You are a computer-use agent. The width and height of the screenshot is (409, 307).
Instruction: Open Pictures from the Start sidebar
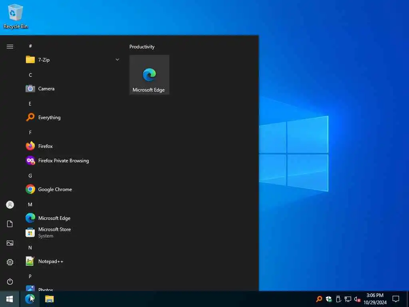coord(10,243)
